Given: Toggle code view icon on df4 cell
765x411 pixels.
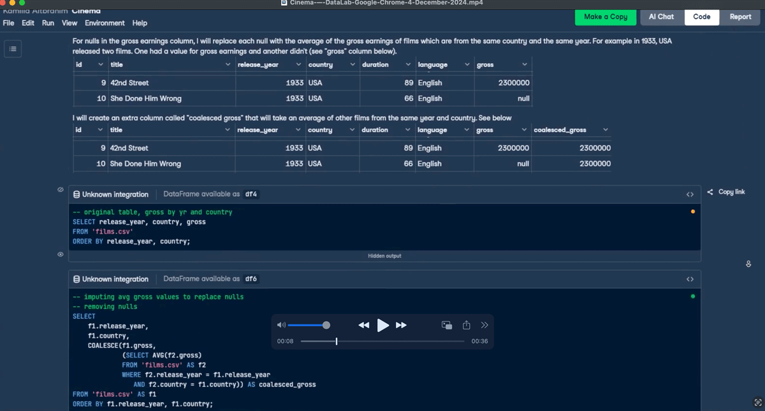Looking at the screenshot, I should (690, 194).
